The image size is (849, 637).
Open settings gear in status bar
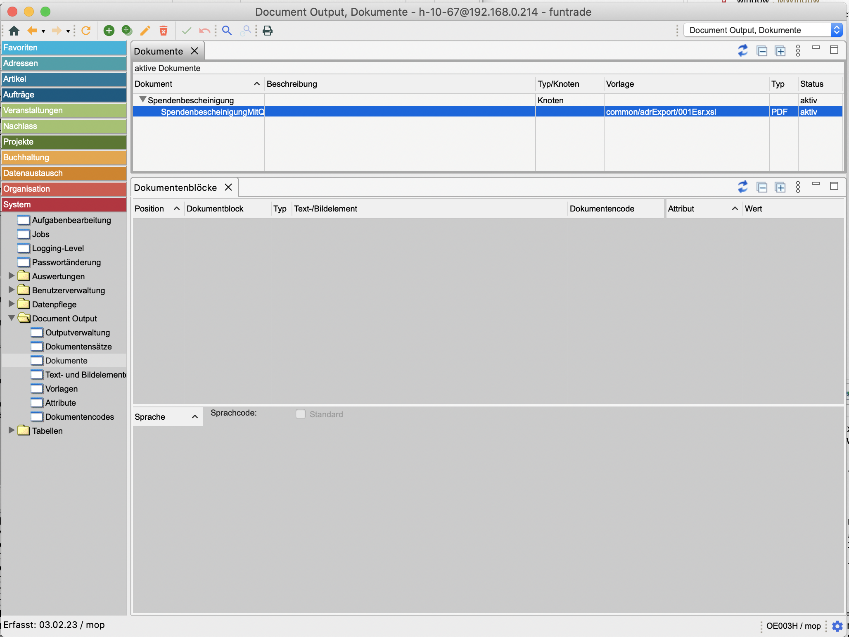point(837,626)
